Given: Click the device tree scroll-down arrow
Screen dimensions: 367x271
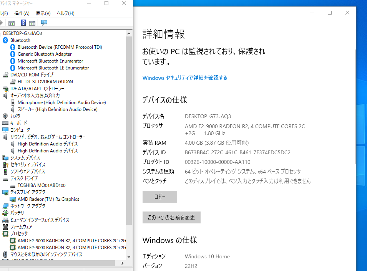Looking at the screenshot, I should [129, 257].
